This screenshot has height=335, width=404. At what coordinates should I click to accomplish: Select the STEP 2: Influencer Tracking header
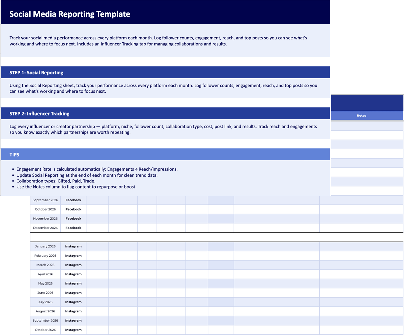[x=165, y=114]
